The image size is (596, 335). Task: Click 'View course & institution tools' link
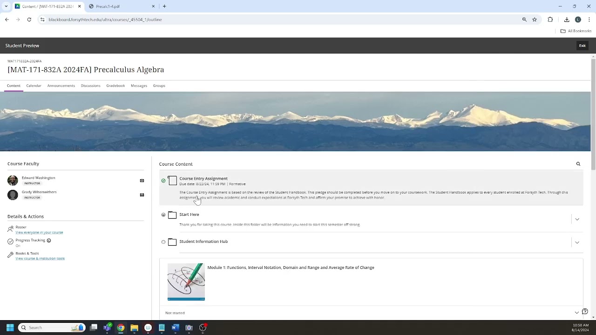[x=40, y=258]
